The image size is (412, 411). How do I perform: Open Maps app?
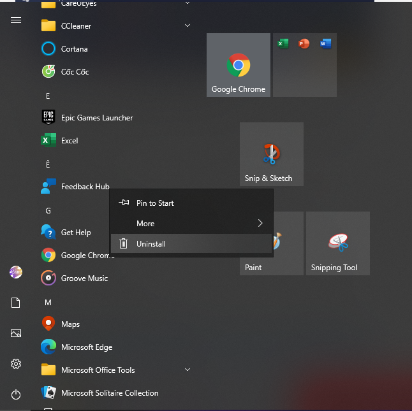click(116, 324)
